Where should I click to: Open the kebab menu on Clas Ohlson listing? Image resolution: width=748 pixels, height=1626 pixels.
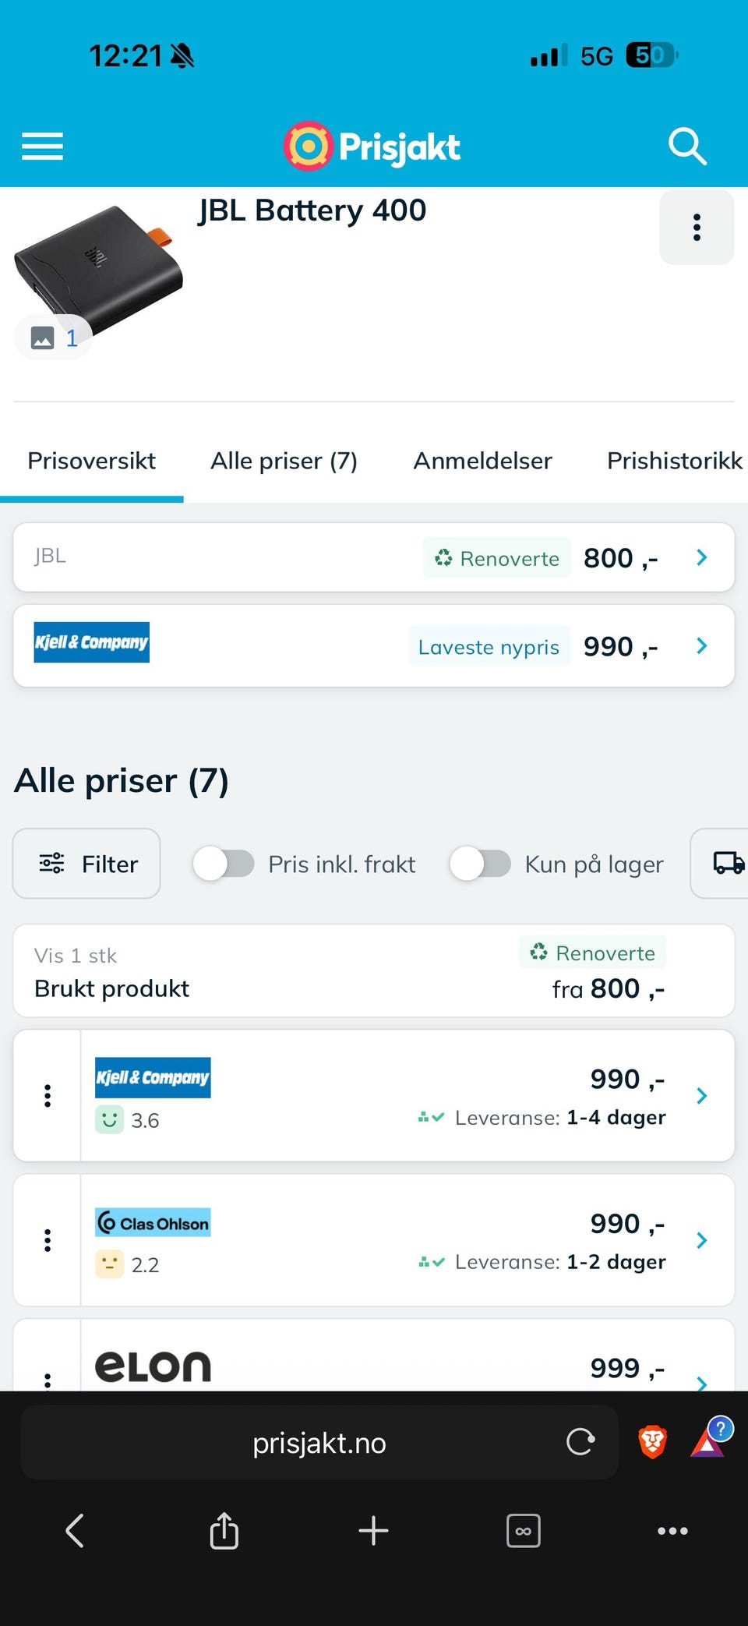coord(48,1239)
